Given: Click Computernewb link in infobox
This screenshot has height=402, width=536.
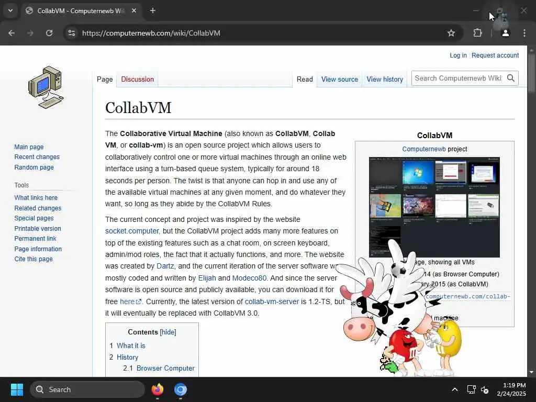Looking at the screenshot, I should pos(424,149).
